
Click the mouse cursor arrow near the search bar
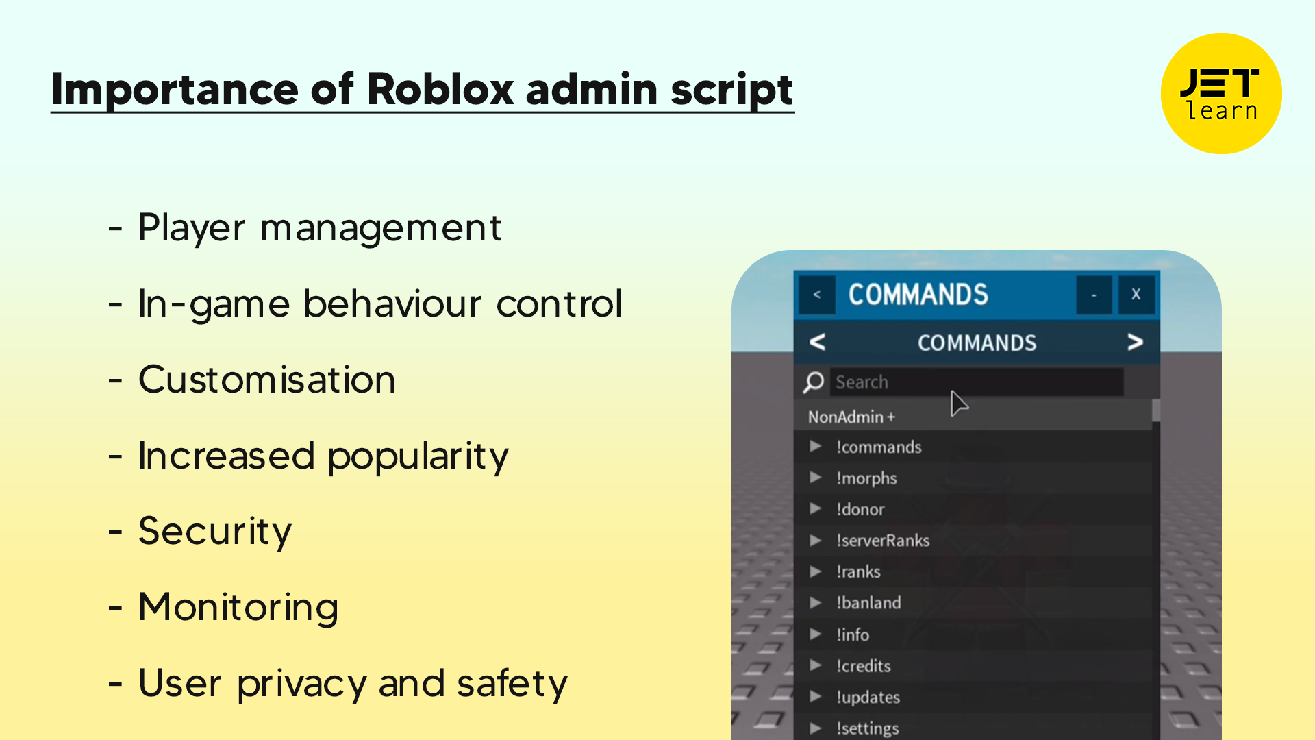(957, 401)
